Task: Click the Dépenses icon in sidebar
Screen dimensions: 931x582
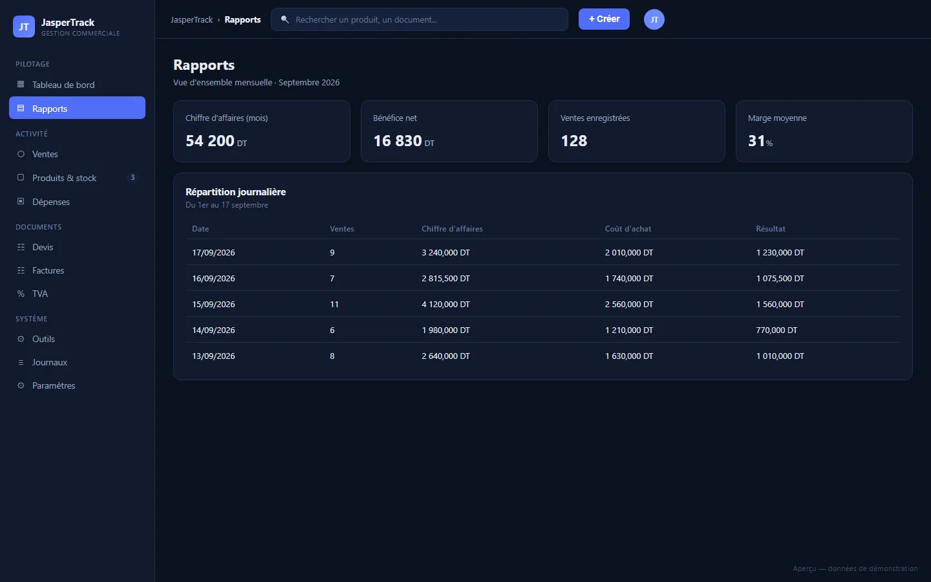Action: click(21, 202)
